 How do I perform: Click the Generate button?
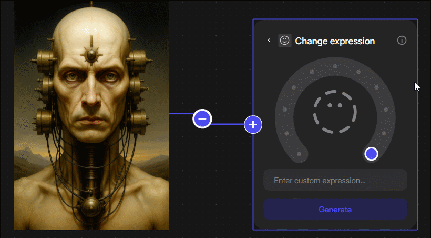click(335, 210)
